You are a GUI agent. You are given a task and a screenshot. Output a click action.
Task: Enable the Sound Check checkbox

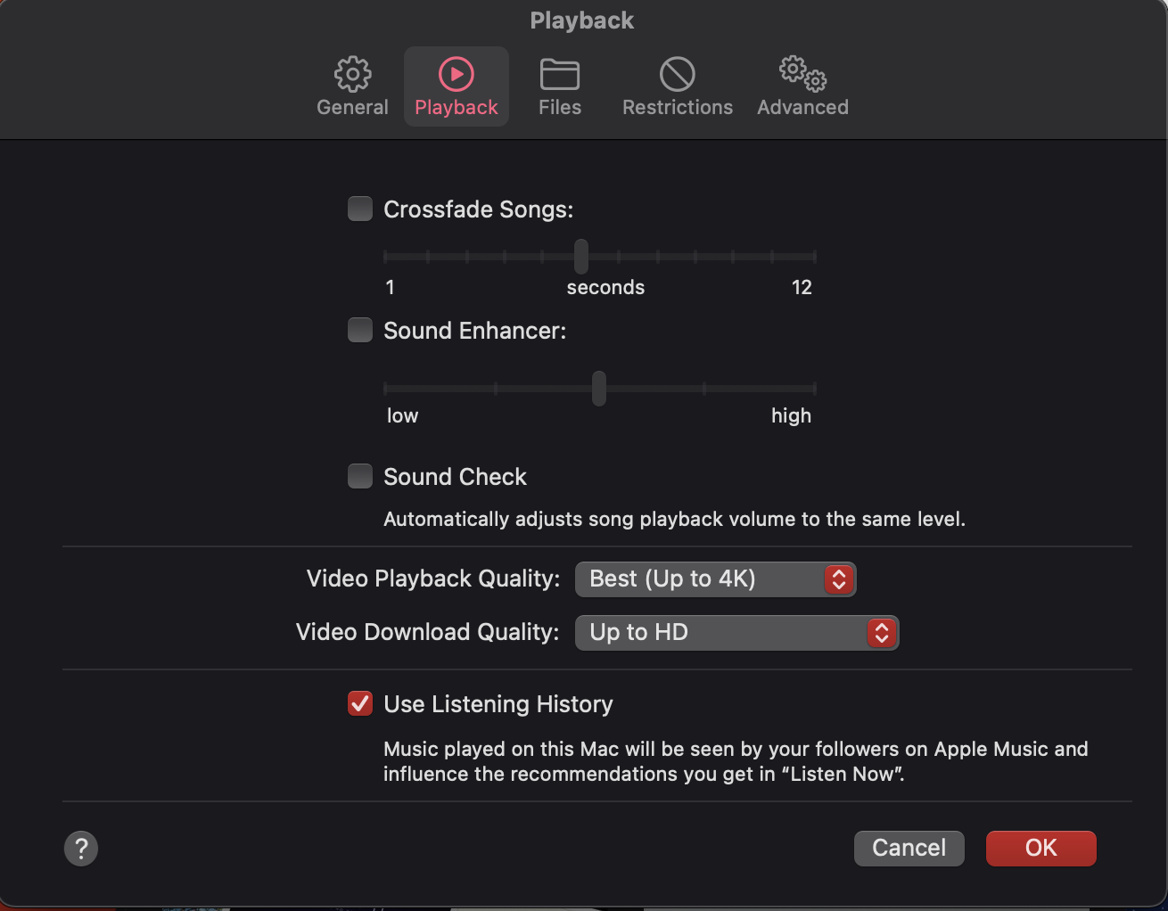tap(360, 476)
